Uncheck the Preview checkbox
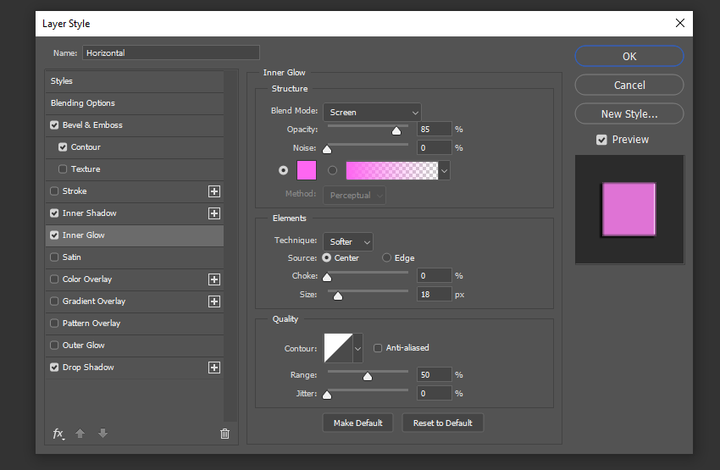Image resolution: width=720 pixels, height=470 pixels. point(601,140)
